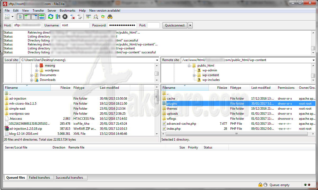Screen dimensions: 318x190
Task: Open the Quickconnect history dropdown arrow
Action: tap(190, 25)
